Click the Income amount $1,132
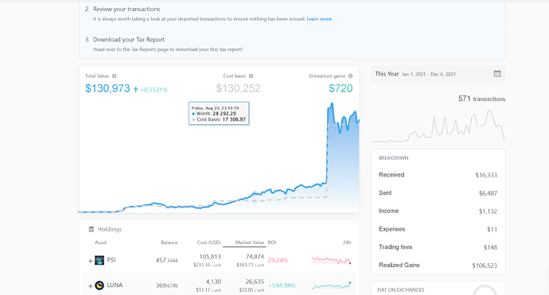This screenshot has width=549, height=295. 488,212
